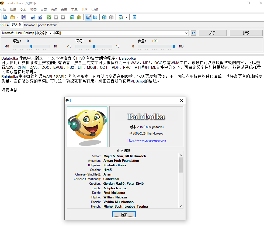Close the 关于 dialog with X
The width and height of the screenshot is (264, 227).
(182, 101)
